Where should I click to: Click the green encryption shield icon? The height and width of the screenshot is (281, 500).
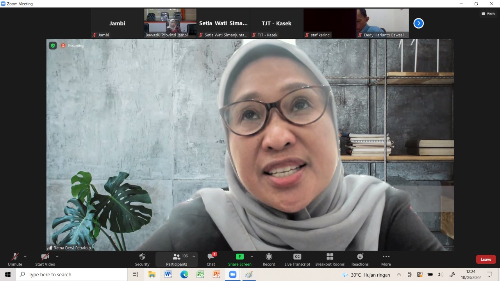coord(53,46)
